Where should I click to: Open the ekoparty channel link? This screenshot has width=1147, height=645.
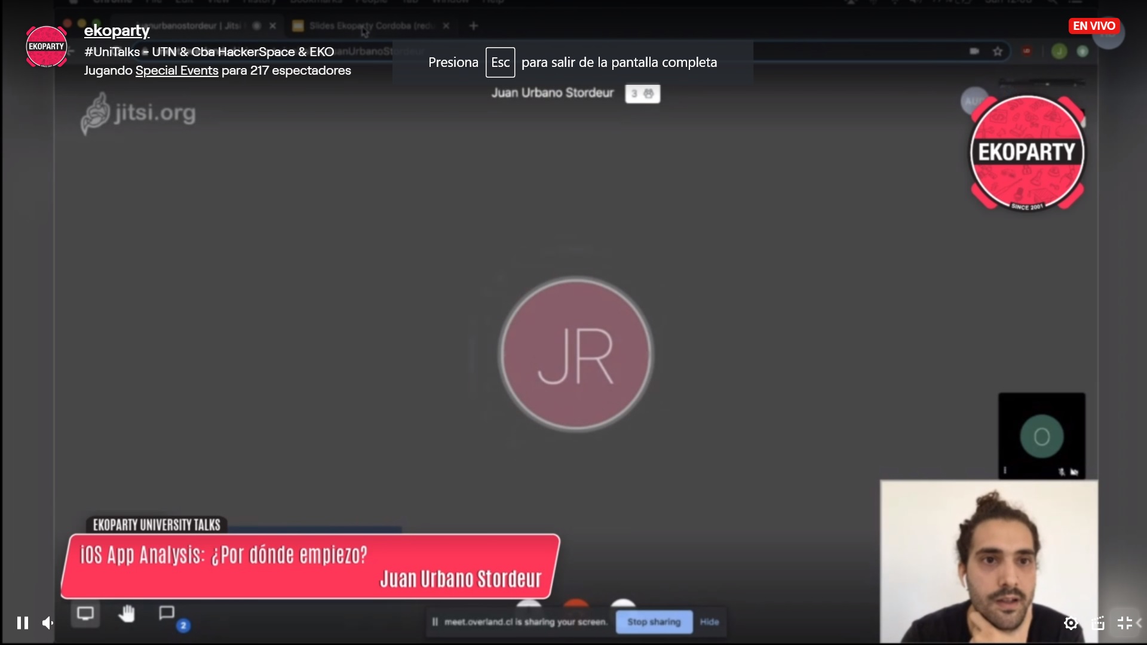(x=116, y=30)
